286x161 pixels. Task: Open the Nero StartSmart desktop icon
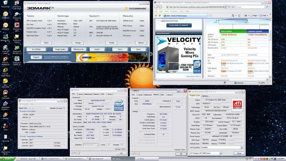point(6,94)
